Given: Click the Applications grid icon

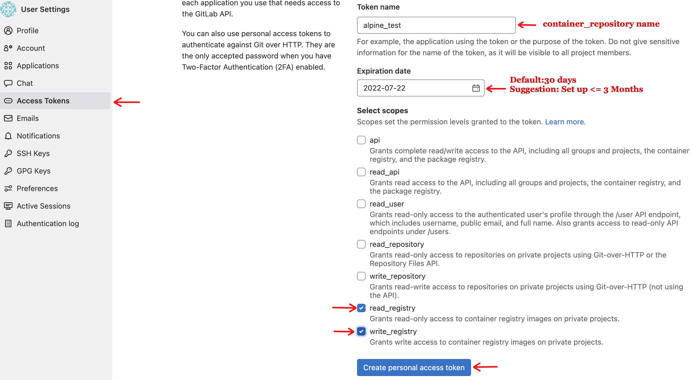Looking at the screenshot, I should (x=8, y=66).
